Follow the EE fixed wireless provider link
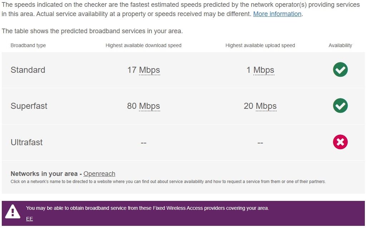 click(x=30, y=219)
